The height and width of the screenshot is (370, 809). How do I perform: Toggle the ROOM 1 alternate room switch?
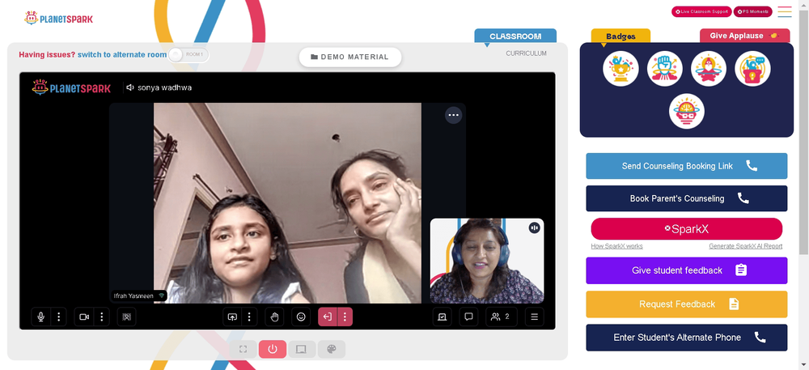[x=188, y=55]
